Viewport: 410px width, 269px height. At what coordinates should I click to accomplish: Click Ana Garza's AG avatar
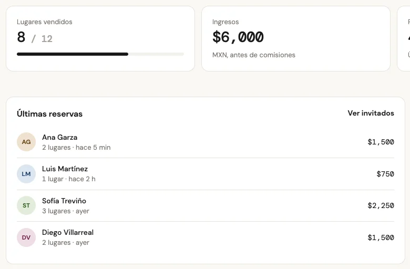pos(26,142)
